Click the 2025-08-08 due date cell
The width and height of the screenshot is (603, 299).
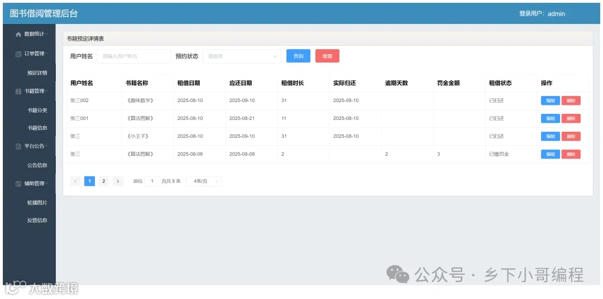pos(242,154)
